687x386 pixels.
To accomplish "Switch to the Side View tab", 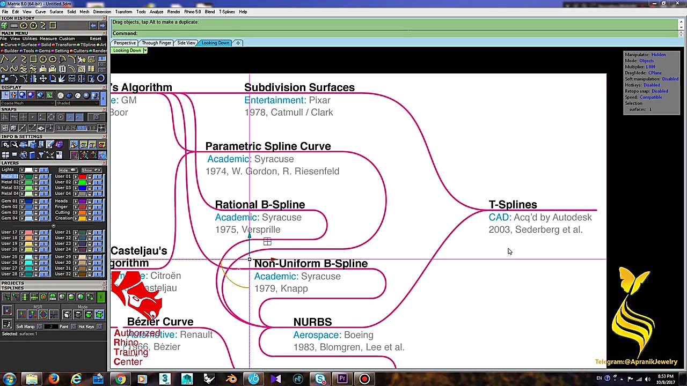I will pyautogui.click(x=186, y=43).
